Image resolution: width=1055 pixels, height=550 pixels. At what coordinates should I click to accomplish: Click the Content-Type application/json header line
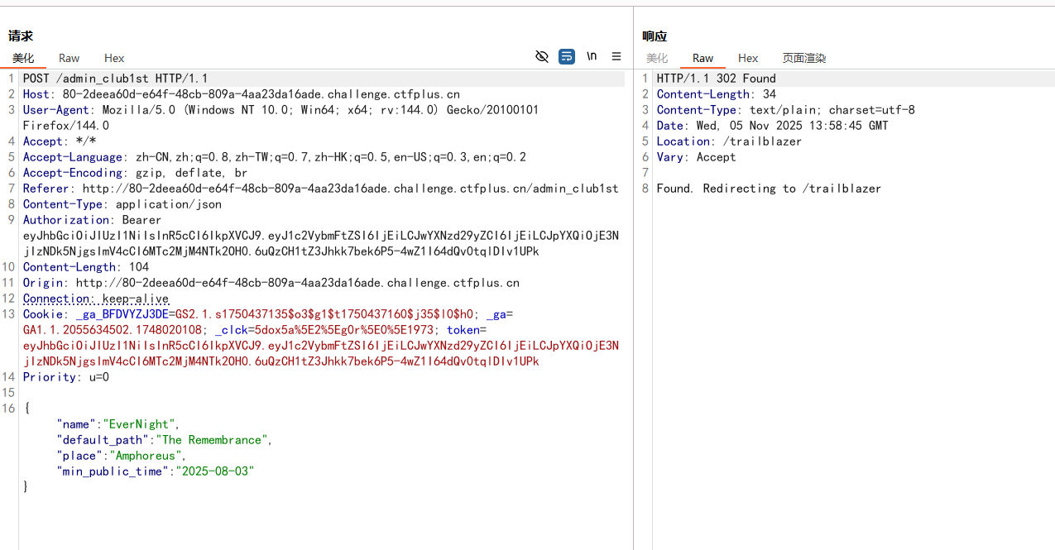pyautogui.click(x=122, y=204)
